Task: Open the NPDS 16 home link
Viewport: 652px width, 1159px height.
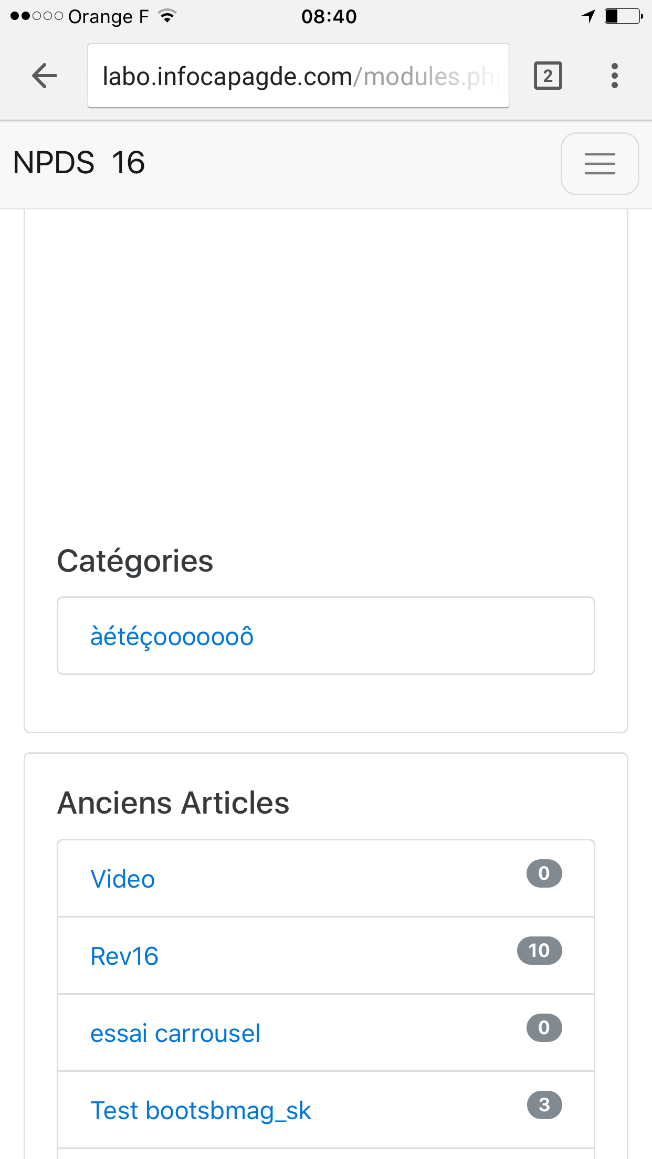Action: click(x=79, y=163)
